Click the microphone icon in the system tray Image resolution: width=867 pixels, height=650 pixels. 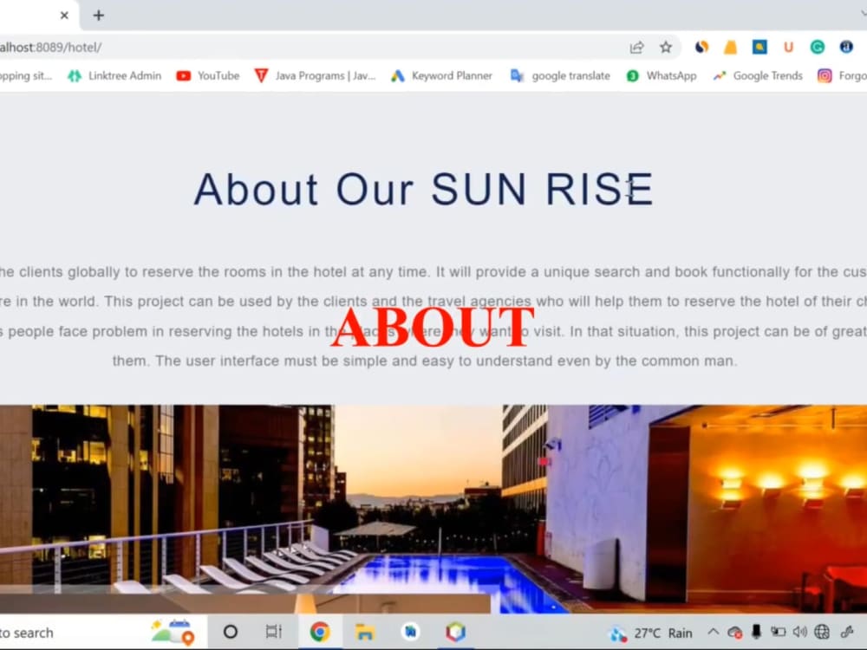tap(757, 632)
